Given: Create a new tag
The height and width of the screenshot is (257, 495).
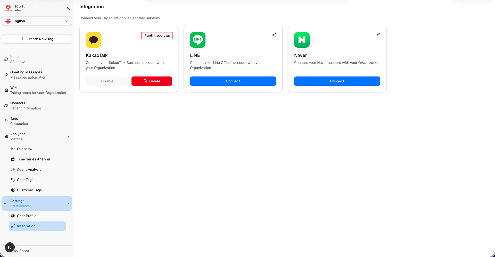Looking at the screenshot, I should (37, 39).
